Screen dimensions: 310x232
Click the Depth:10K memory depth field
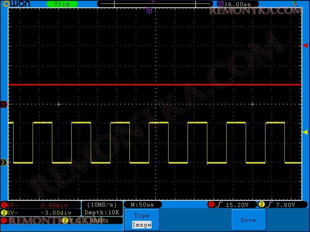[x=102, y=213]
